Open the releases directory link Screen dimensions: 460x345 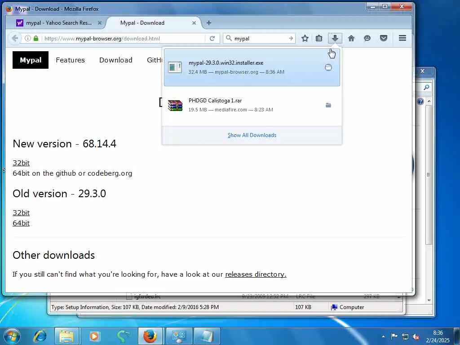click(x=256, y=274)
